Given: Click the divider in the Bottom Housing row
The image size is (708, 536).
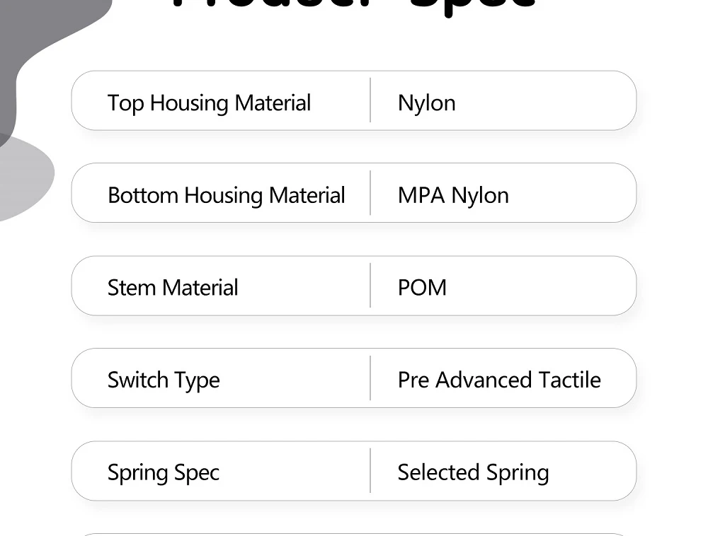Looking at the screenshot, I should pos(370,193).
